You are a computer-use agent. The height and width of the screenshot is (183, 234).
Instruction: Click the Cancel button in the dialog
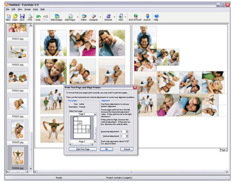coord(127,149)
